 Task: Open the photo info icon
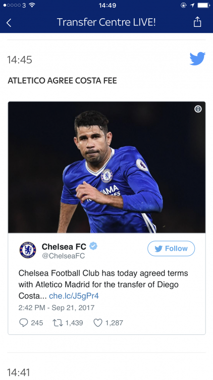pyautogui.click(x=198, y=109)
